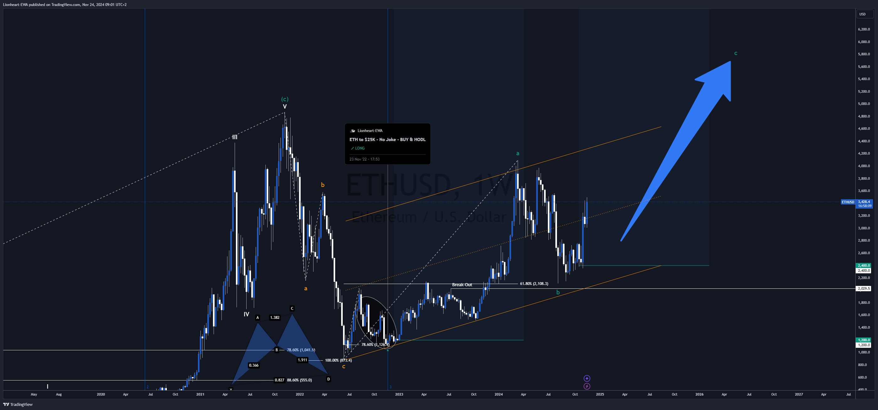
Task: Click the bar countdown 16:58:09
Action: click(x=864, y=206)
